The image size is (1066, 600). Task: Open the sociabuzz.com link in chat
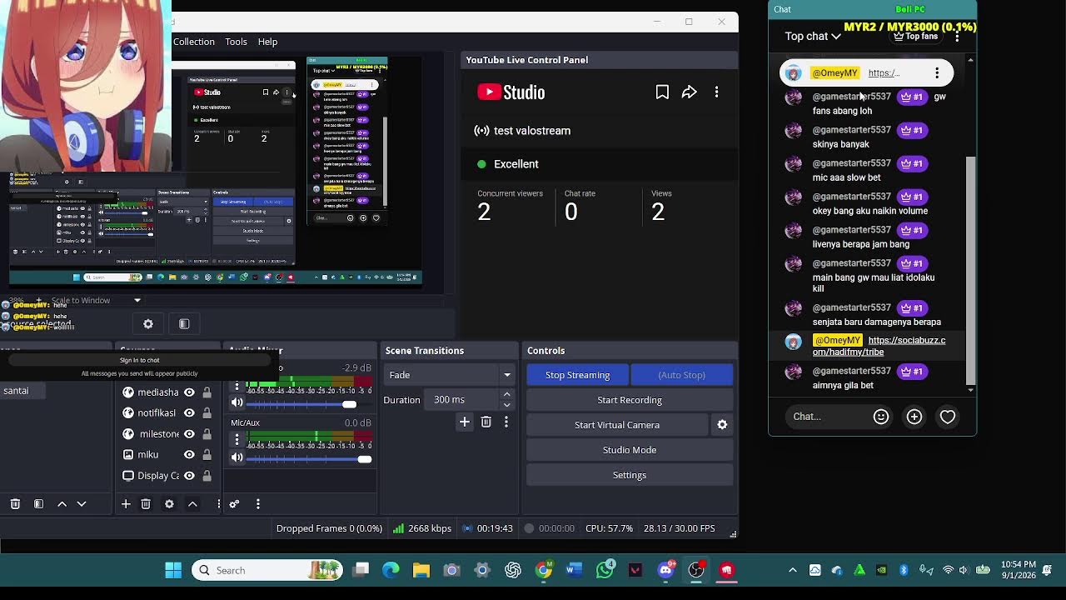click(x=879, y=347)
